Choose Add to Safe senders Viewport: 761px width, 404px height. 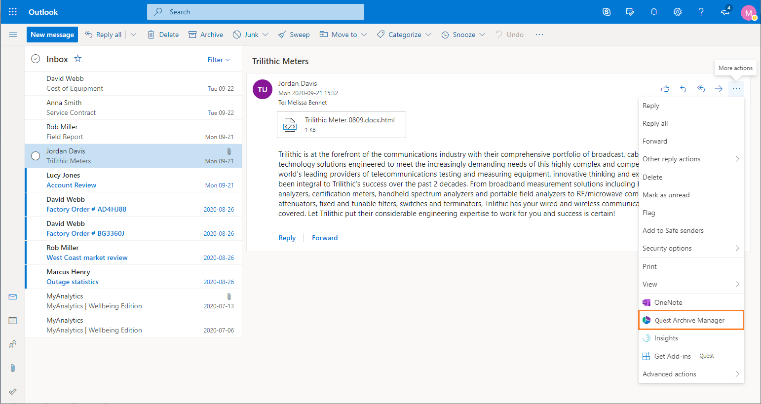pyautogui.click(x=691, y=230)
